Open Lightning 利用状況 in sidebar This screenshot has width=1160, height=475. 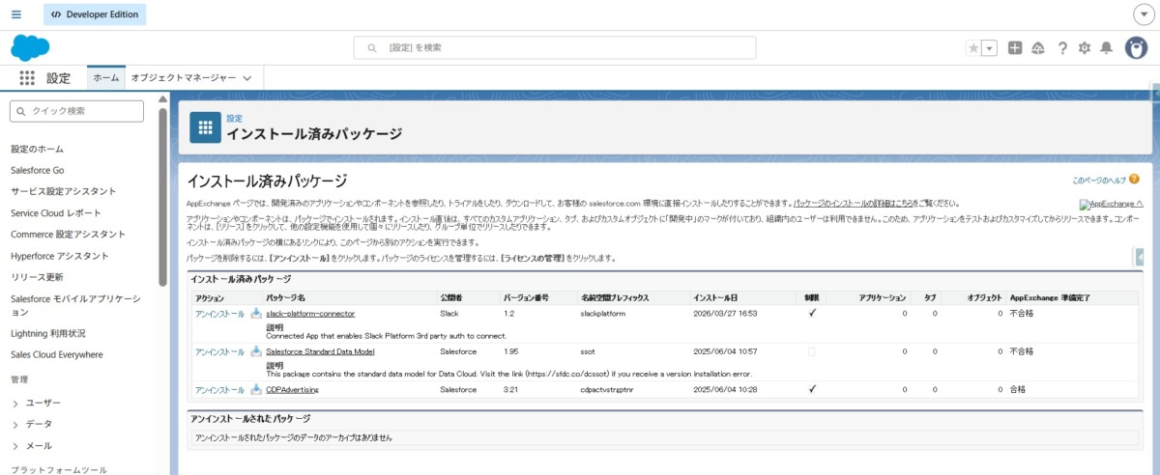[48, 333]
